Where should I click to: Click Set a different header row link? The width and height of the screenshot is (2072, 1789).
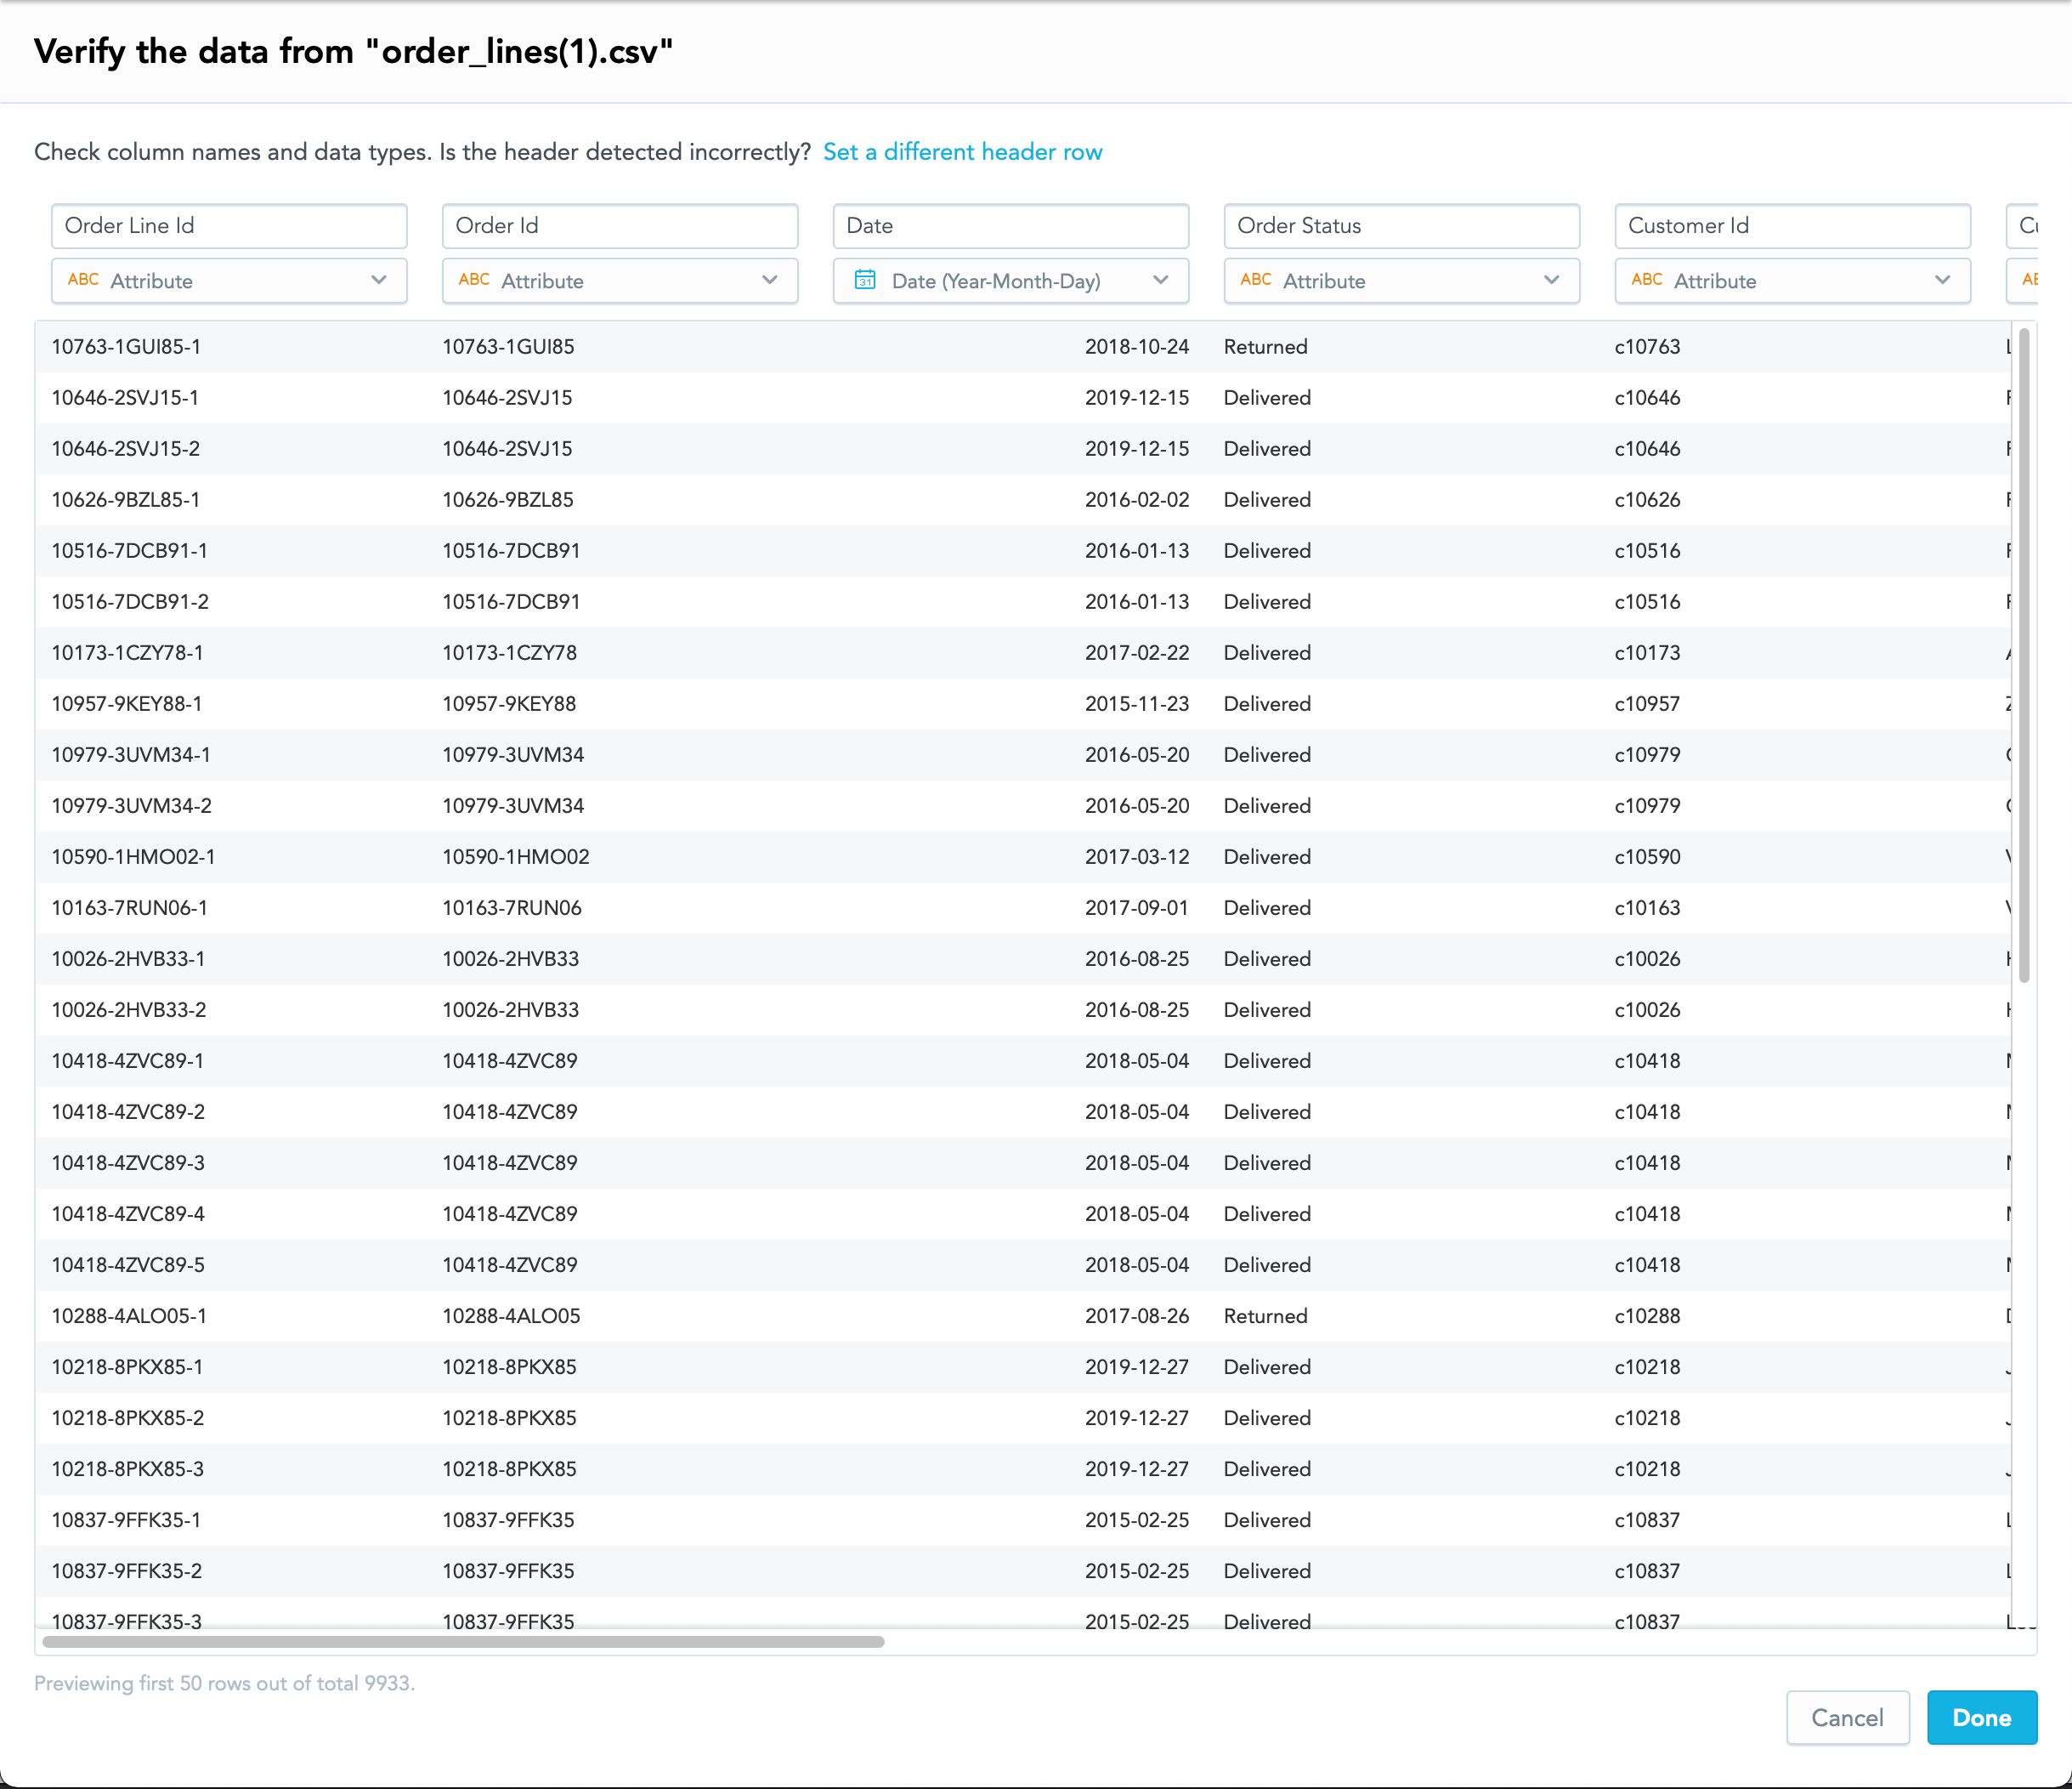tap(962, 152)
